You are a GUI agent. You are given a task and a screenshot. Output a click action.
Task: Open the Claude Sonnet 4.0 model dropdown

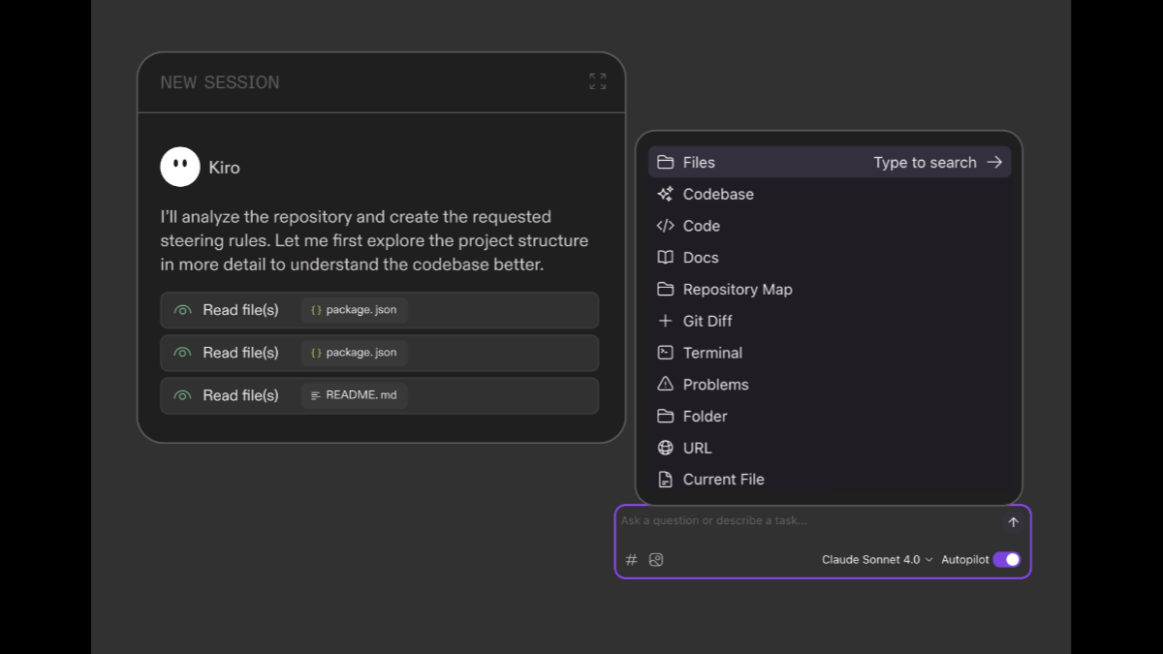pos(877,560)
